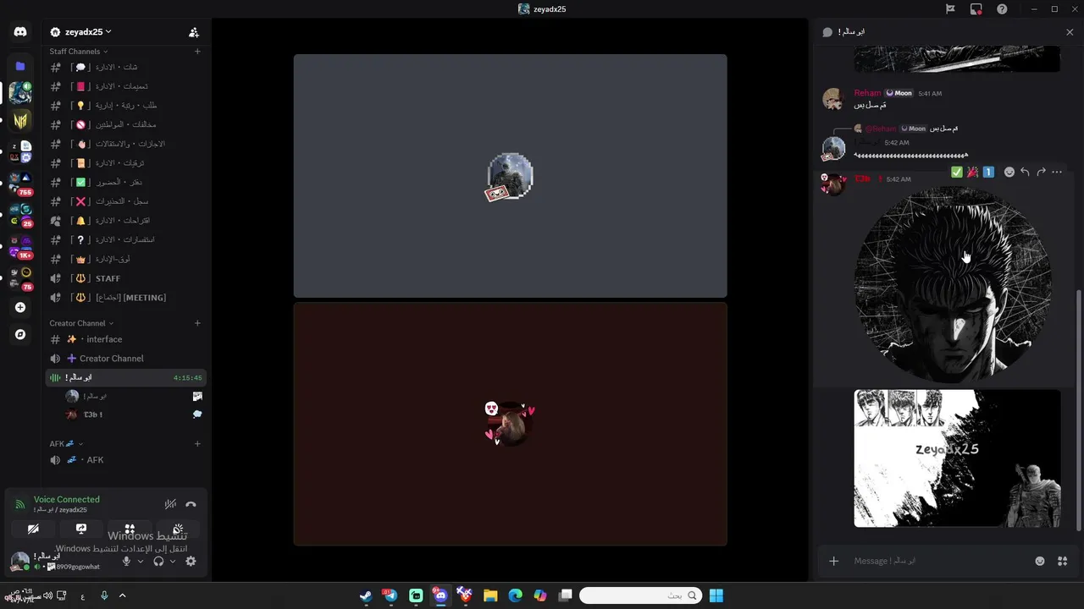The height and width of the screenshot is (609, 1084).
Task: Click Voice Connected status text
Action: [x=67, y=500]
